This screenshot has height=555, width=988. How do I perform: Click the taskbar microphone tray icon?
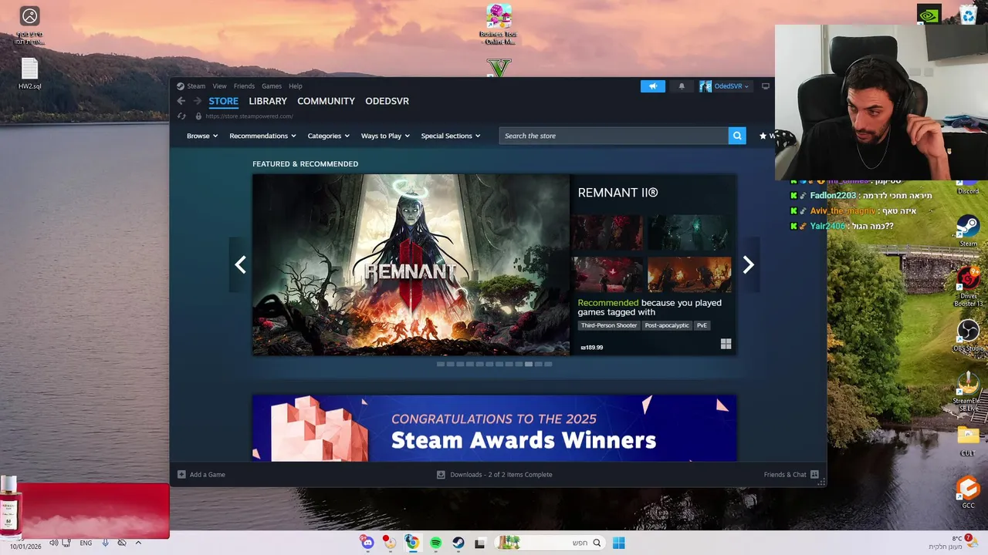[x=105, y=543]
